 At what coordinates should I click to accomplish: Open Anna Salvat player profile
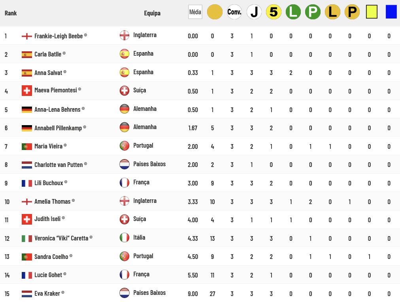48,73
